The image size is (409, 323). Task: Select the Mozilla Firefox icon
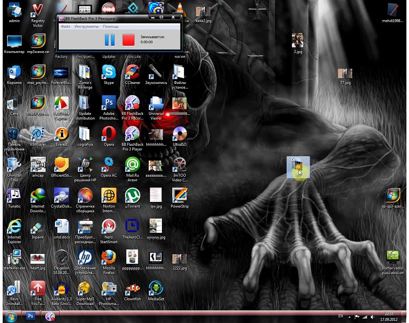coord(109,262)
